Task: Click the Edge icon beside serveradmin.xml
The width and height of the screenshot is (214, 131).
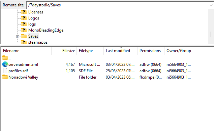Action: tap(5, 64)
